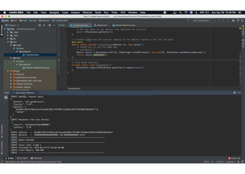
Task: Click the bitecoin breadcrumb in navigation bar
Action: click(x=44, y=20)
